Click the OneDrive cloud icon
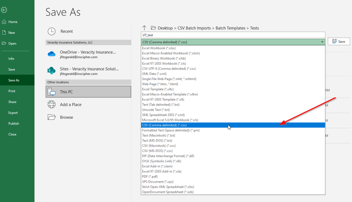 pyautogui.click(x=52, y=54)
